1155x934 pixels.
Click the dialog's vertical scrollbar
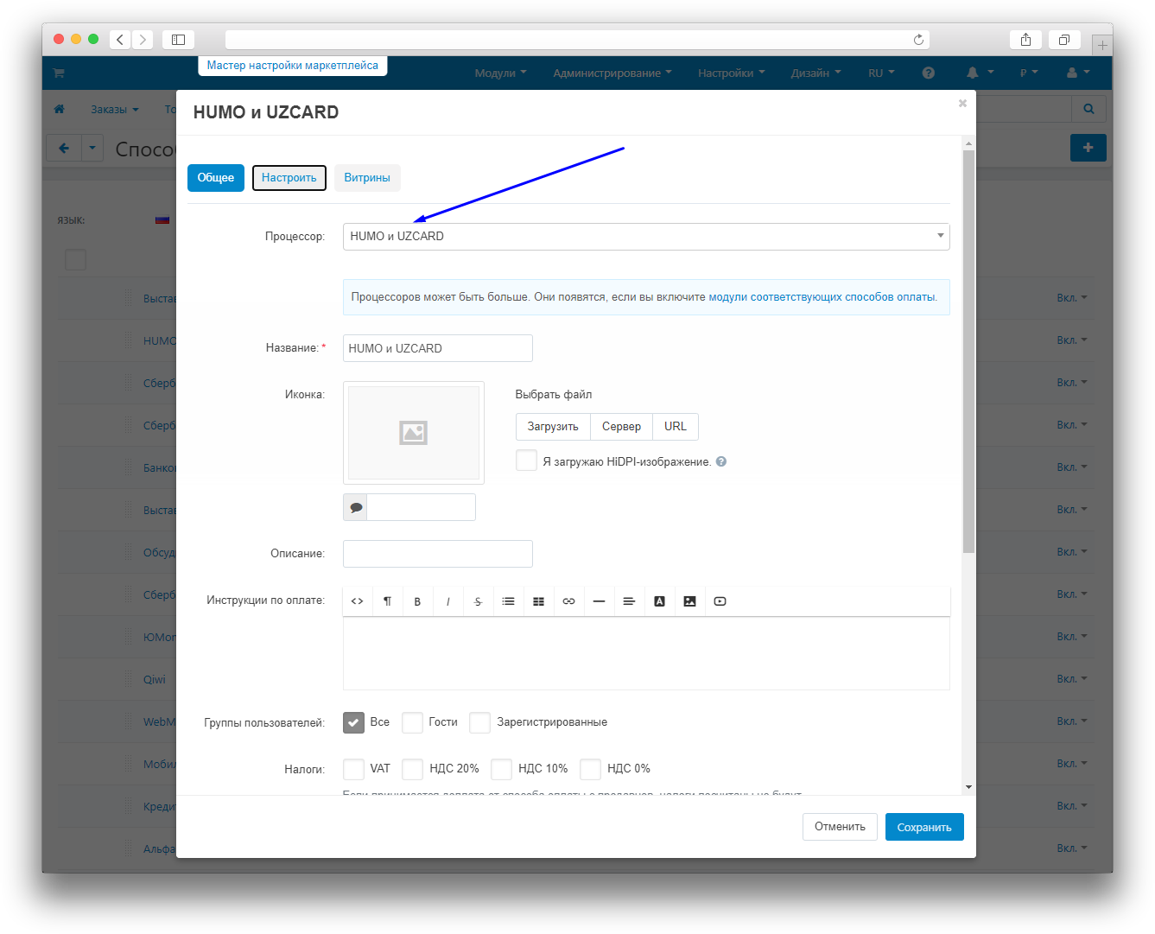[x=968, y=346]
